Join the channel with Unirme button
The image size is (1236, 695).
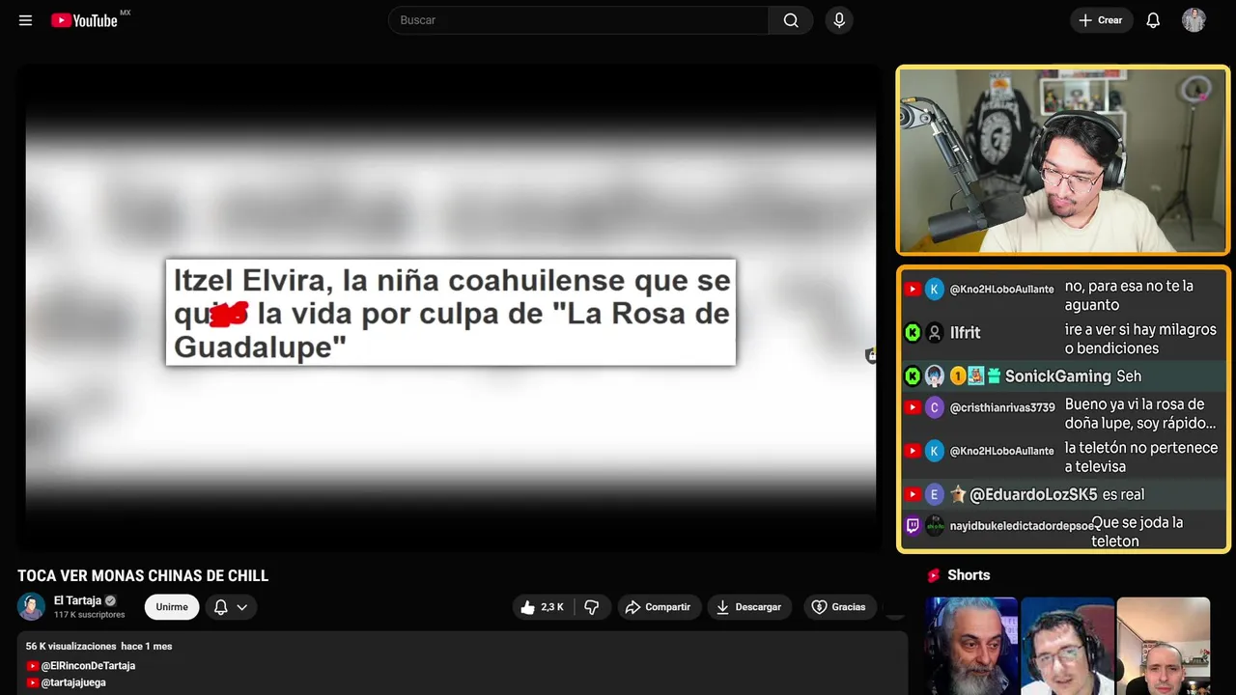[172, 607]
